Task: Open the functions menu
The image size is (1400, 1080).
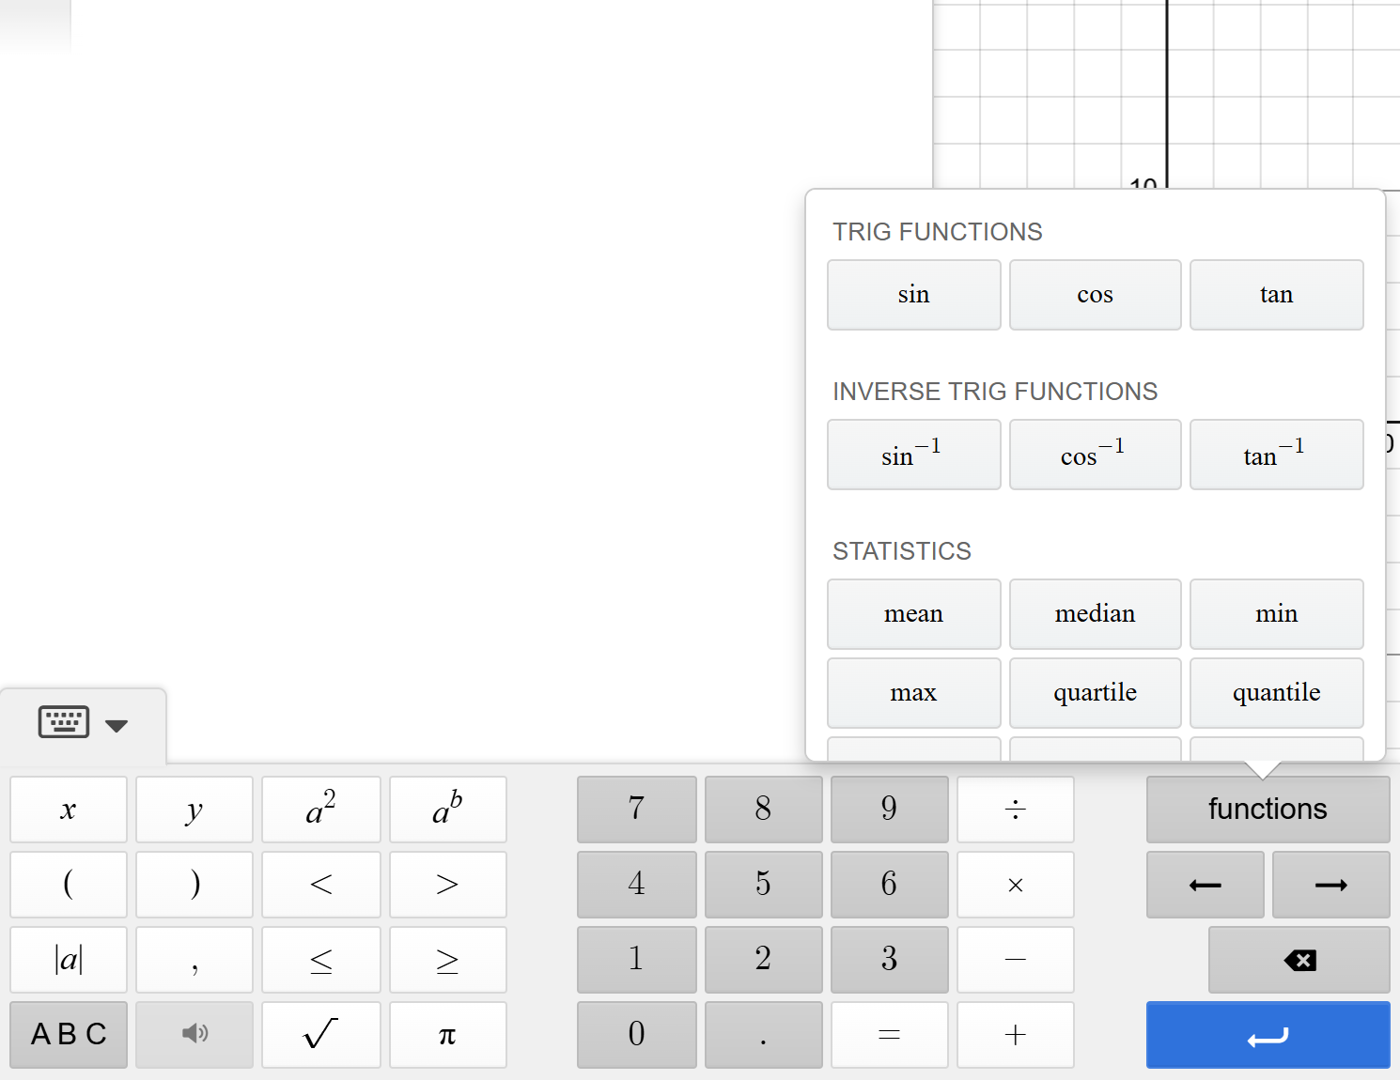Action: (1267, 809)
